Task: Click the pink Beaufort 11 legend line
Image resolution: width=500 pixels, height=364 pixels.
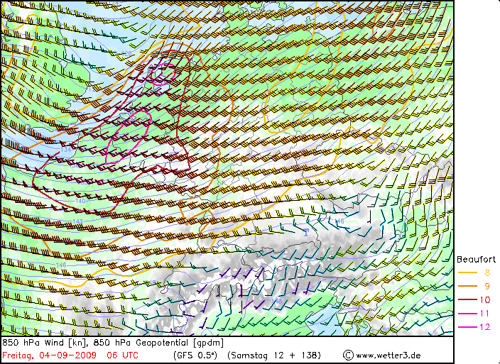Action: coord(467,314)
